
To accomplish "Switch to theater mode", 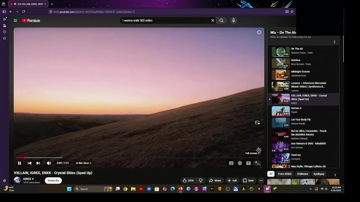I will coord(249,163).
